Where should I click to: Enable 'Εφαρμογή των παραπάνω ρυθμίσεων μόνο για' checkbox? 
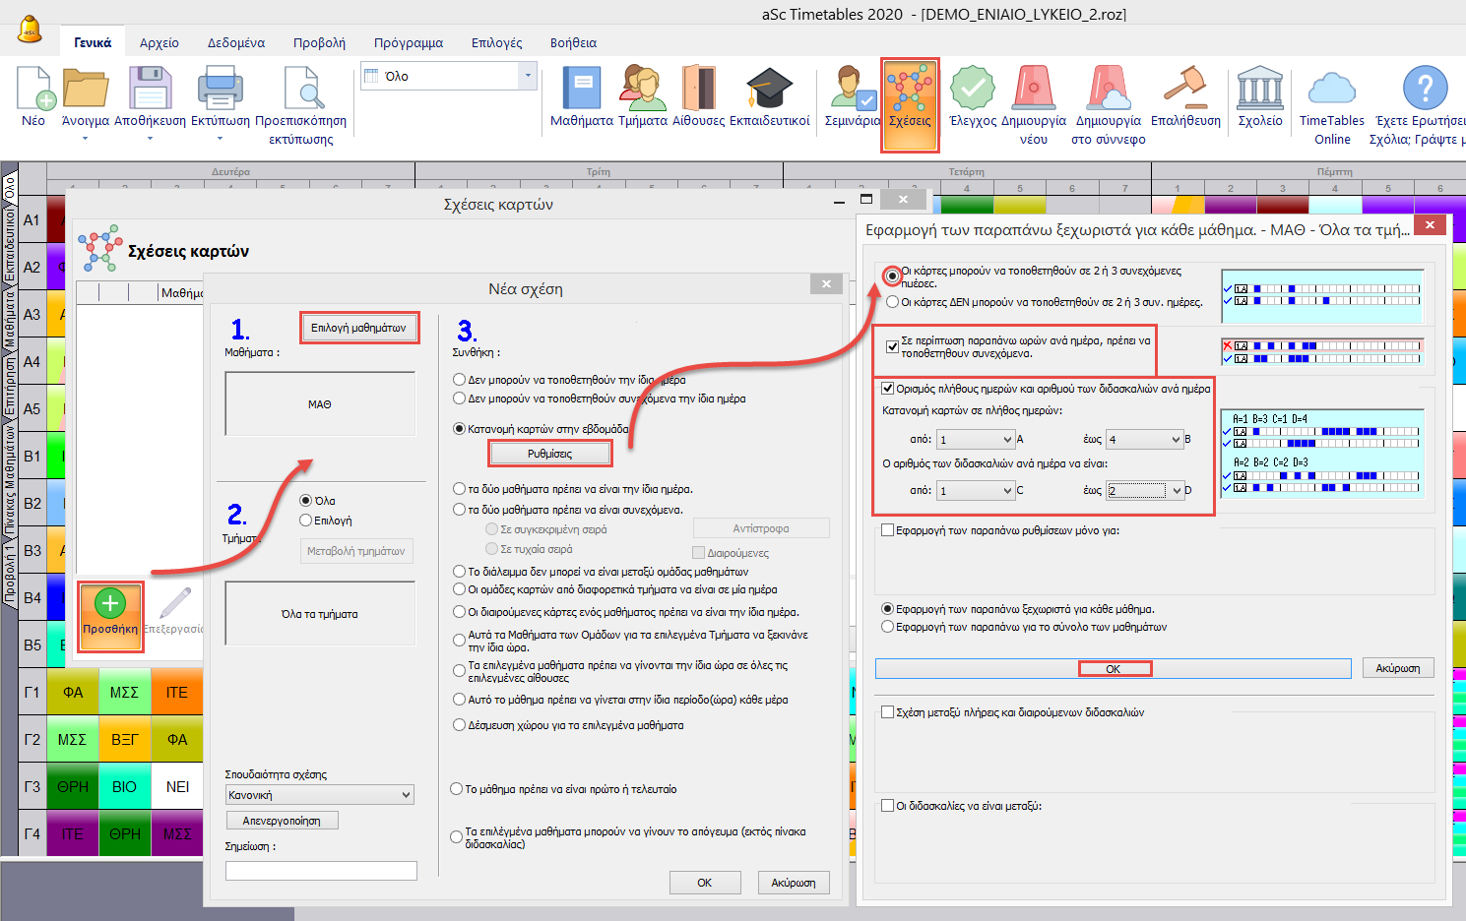[x=888, y=530]
